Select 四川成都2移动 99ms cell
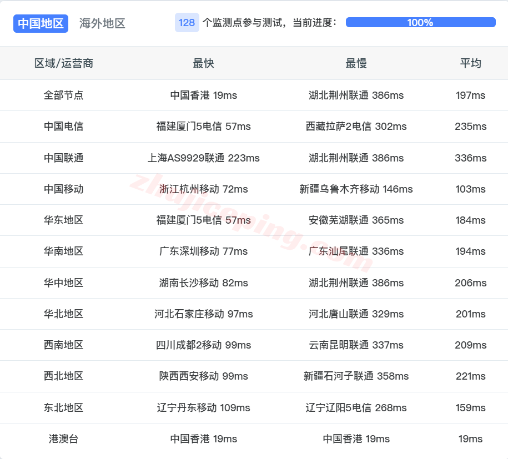 [x=203, y=345]
